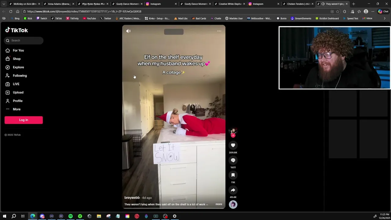This screenshot has height=220, width=391.
Task: Reload the page with the refresh icon
Action: (11, 11)
